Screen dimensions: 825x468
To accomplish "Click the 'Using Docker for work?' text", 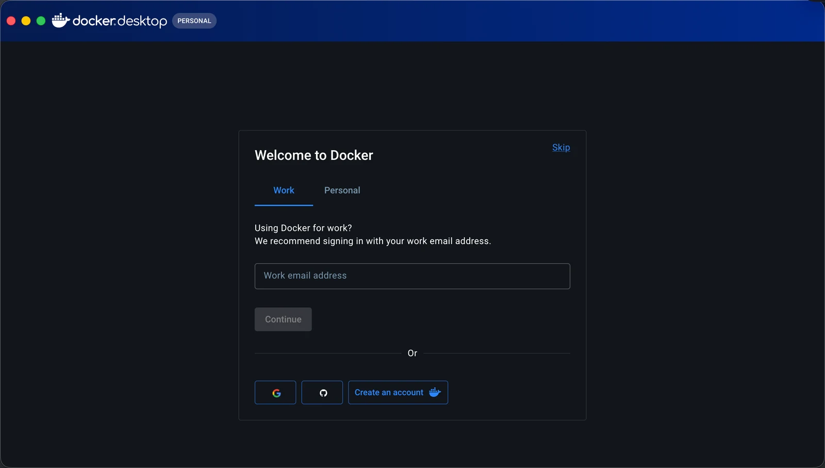I will pos(303,228).
